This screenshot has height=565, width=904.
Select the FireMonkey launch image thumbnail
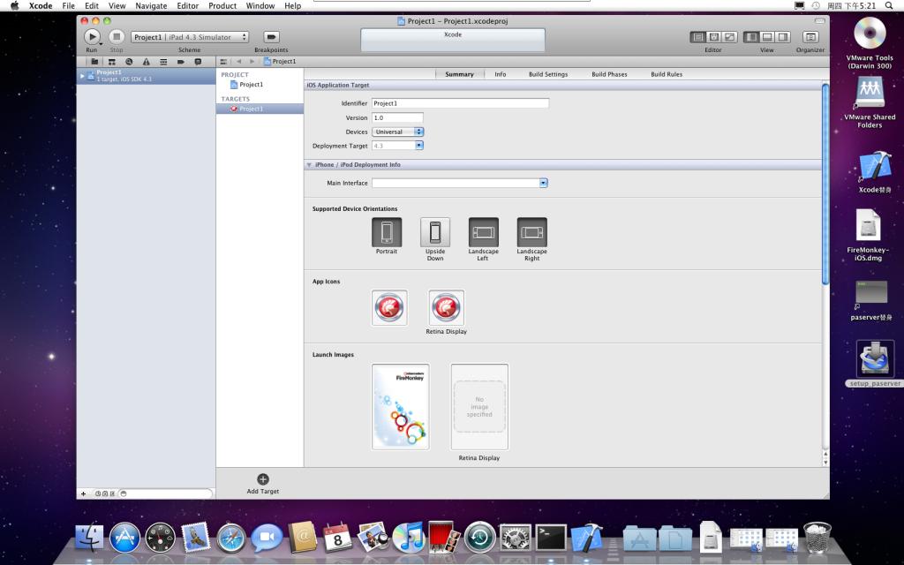click(401, 406)
